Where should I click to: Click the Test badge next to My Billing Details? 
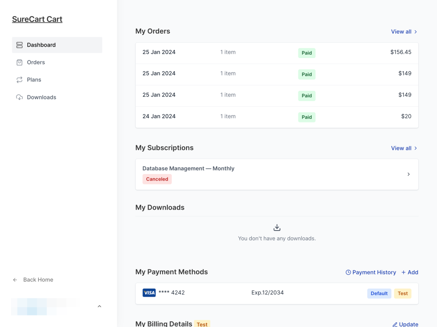coord(202,324)
